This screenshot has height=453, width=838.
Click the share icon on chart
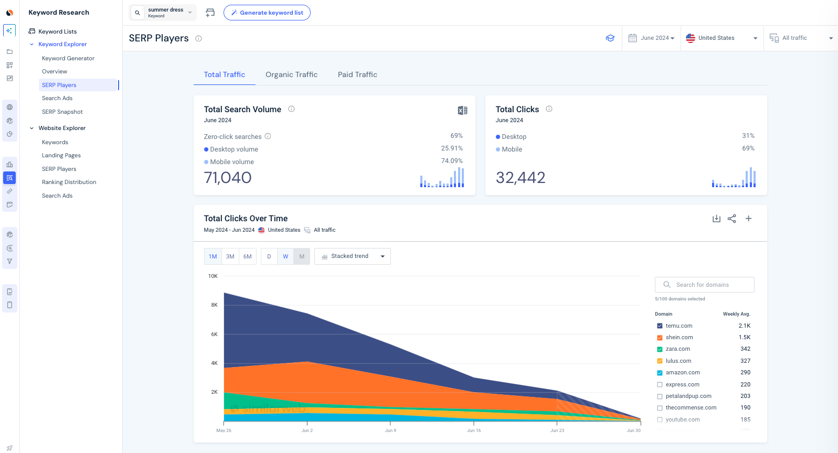[x=732, y=219]
